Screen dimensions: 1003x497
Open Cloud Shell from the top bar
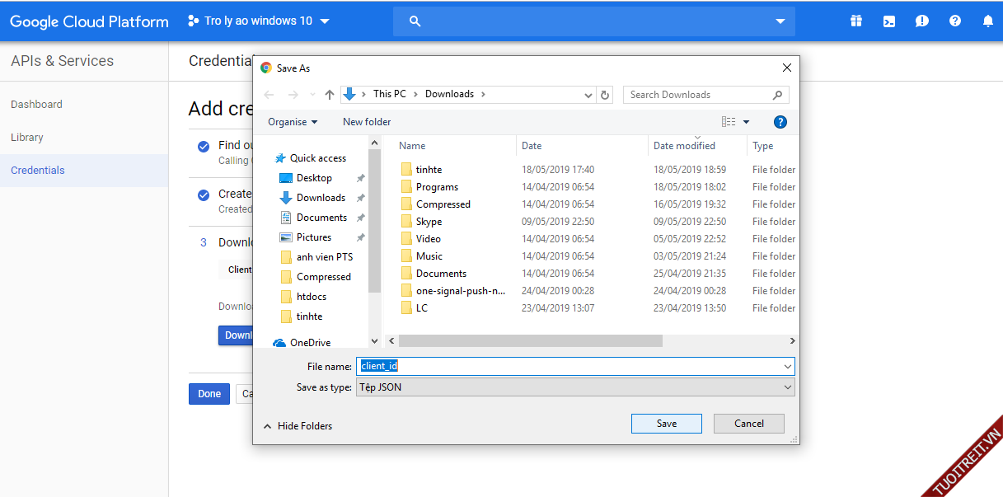(889, 21)
